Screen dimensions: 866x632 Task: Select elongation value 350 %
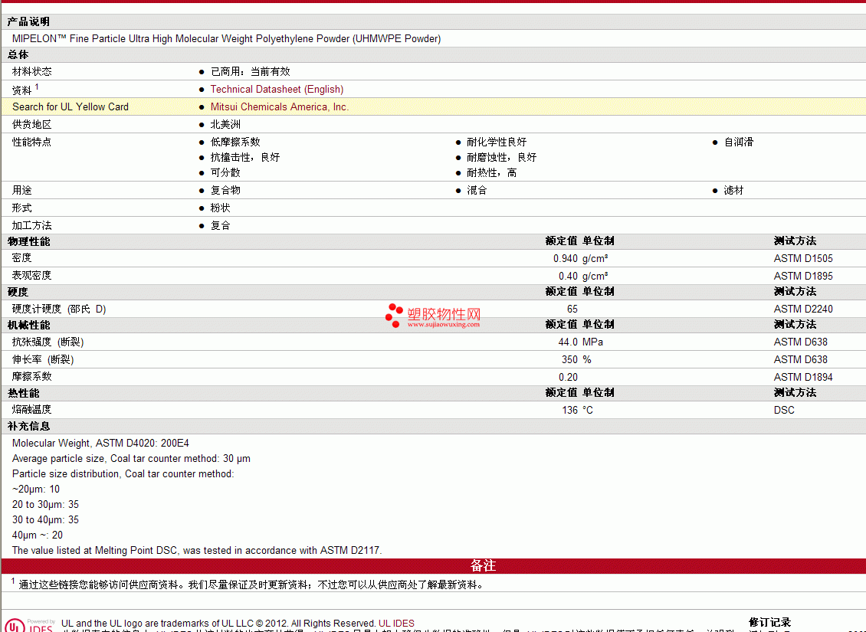tap(576, 360)
